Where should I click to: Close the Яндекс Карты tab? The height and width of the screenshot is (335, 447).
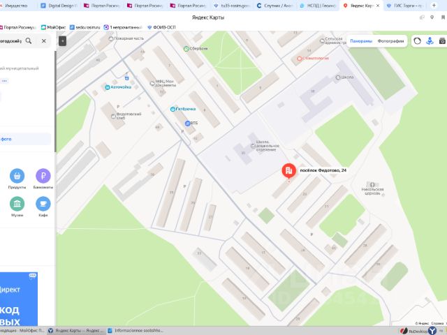[x=378, y=6]
